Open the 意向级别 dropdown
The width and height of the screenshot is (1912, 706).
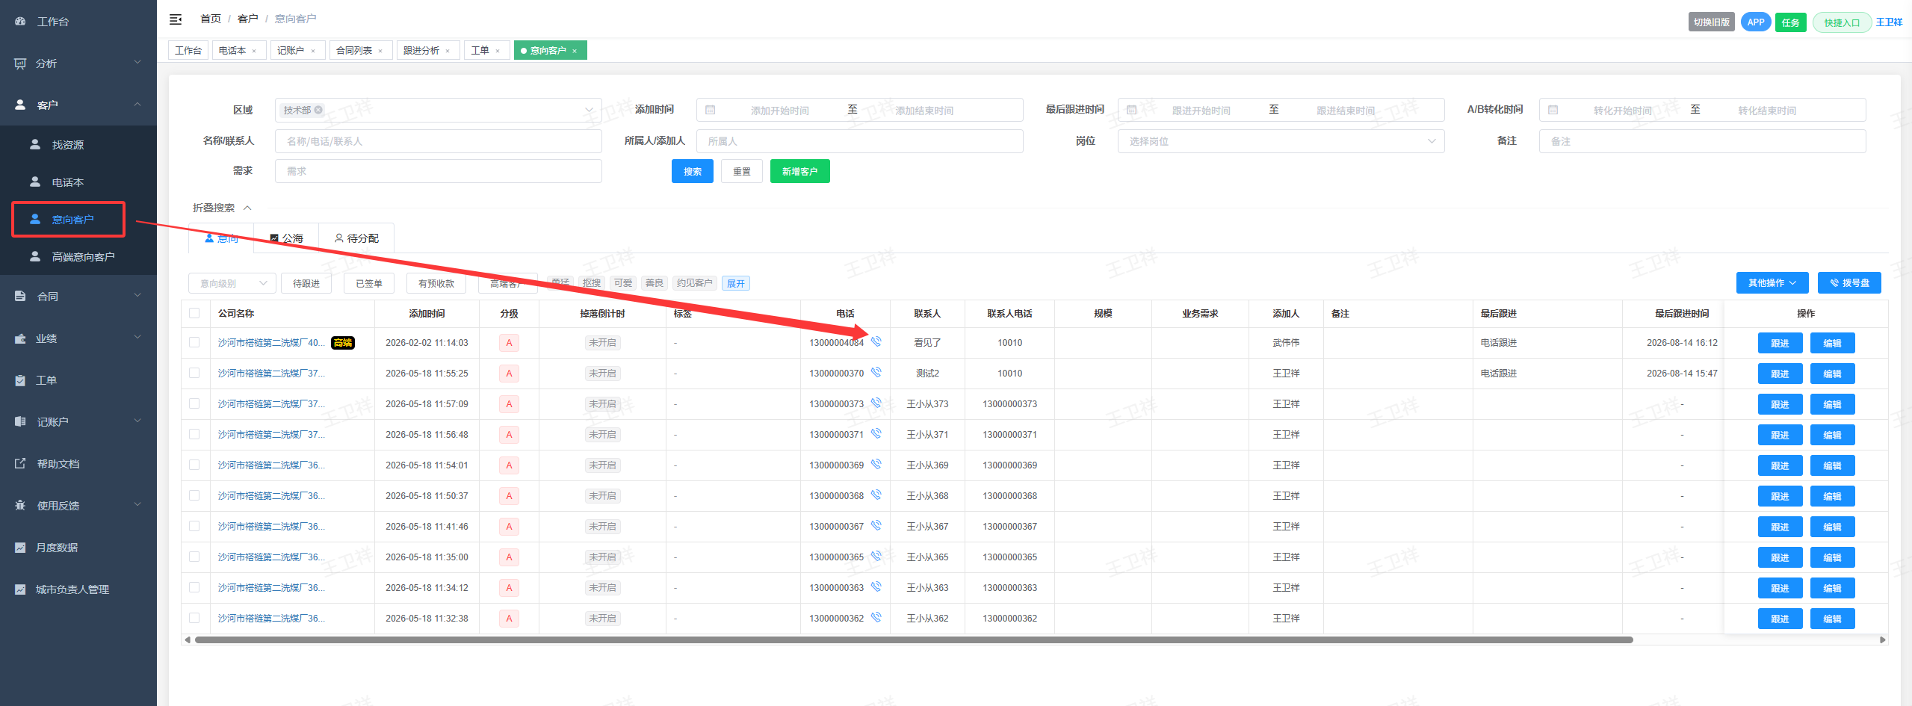(232, 283)
